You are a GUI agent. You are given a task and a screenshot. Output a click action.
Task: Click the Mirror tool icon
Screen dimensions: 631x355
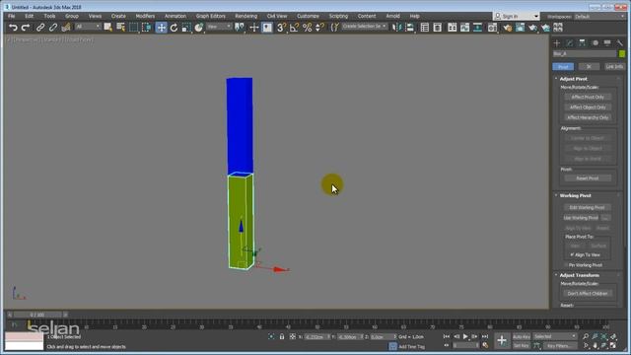click(x=396, y=28)
